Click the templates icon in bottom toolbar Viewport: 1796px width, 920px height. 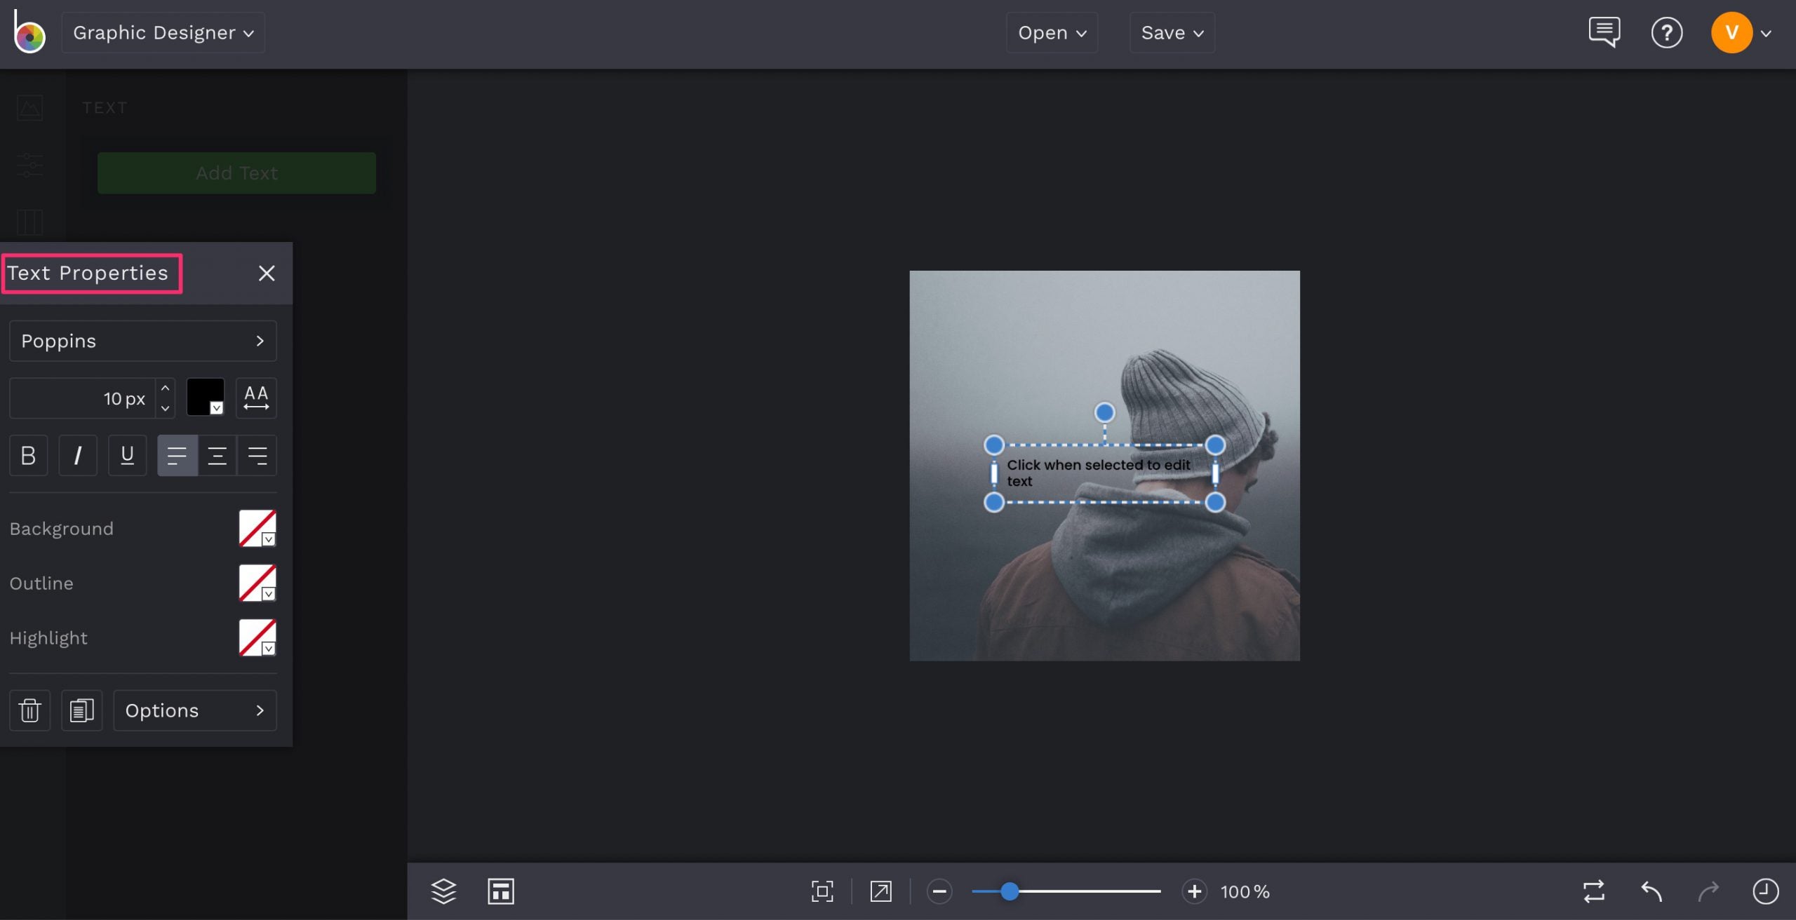501,891
